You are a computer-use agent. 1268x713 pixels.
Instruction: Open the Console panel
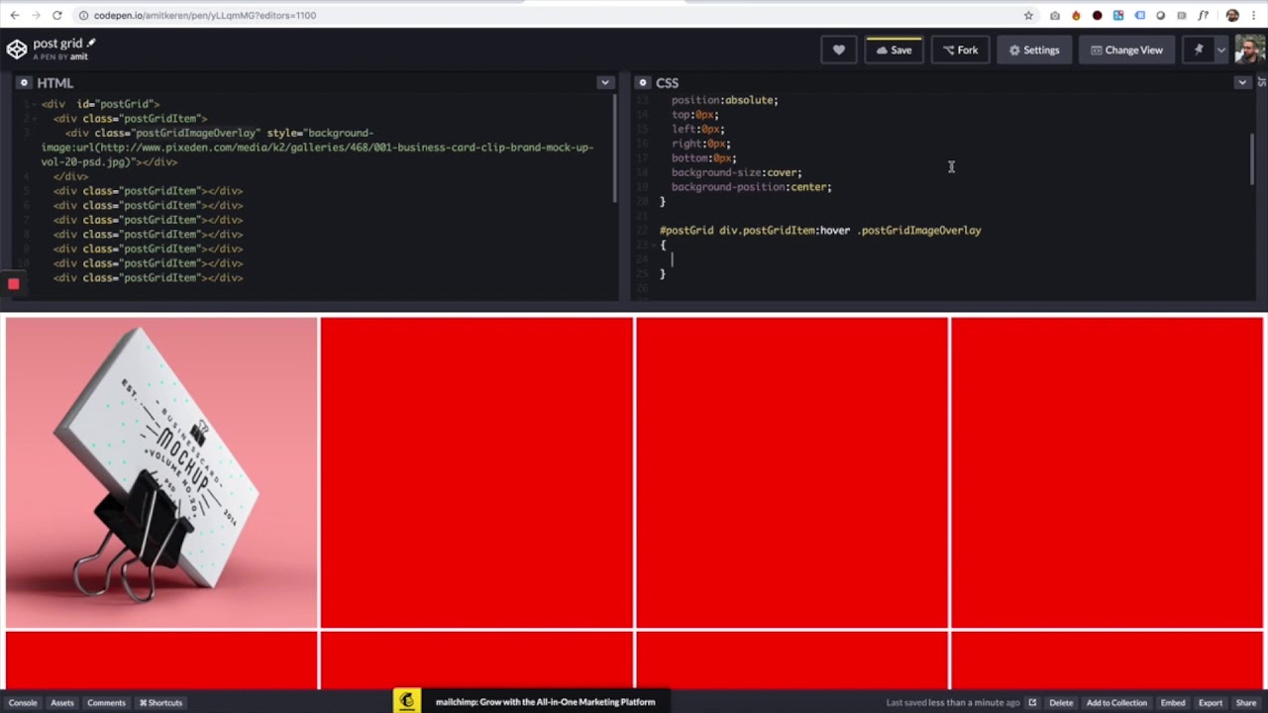(23, 702)
